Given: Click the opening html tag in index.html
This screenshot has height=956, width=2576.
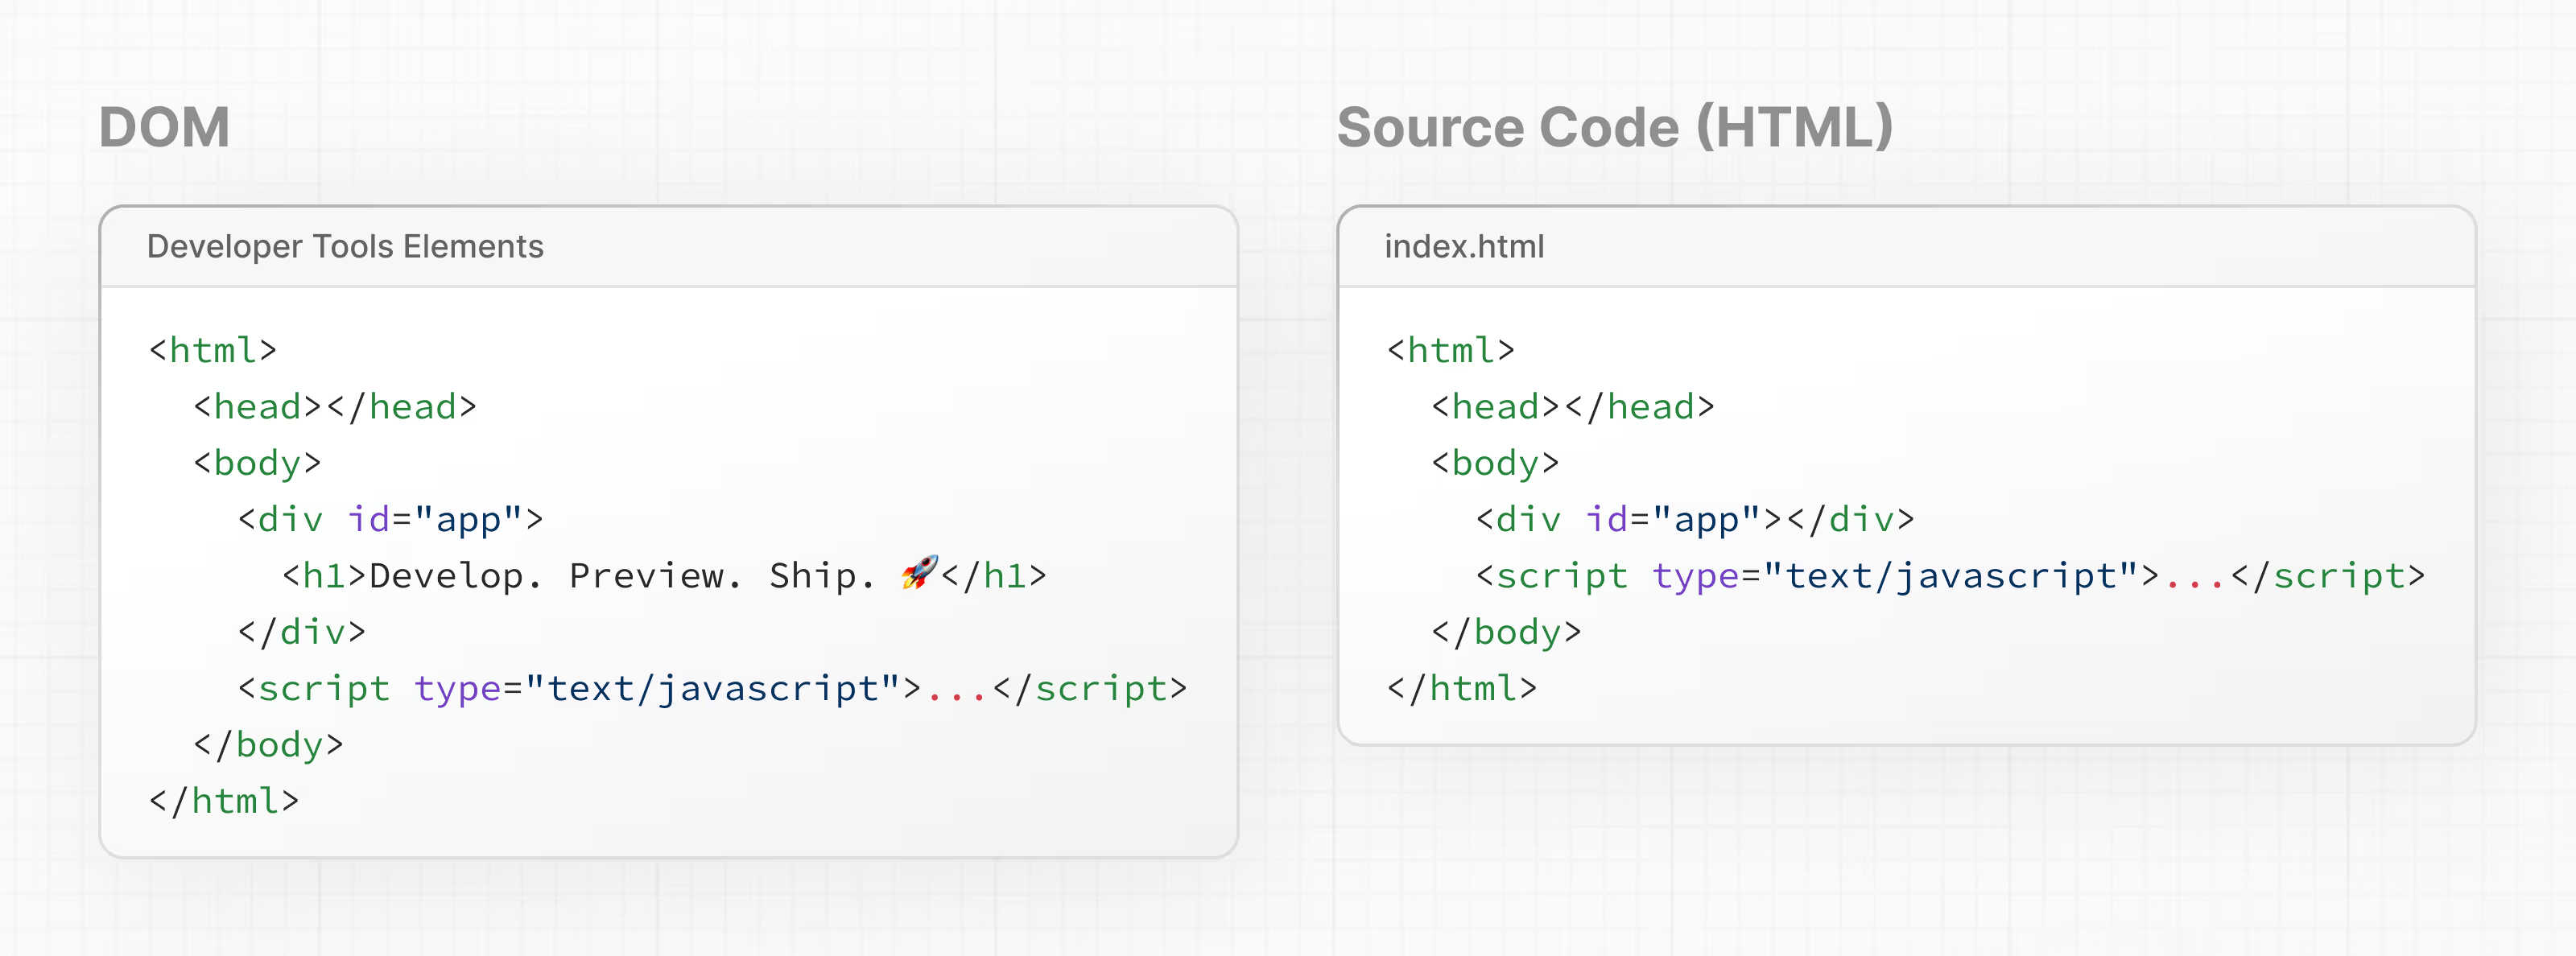Looking at the screenshot, I should (1450, 351).
